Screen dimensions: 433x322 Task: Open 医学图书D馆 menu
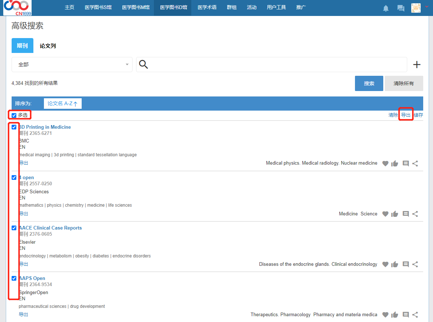173,8
